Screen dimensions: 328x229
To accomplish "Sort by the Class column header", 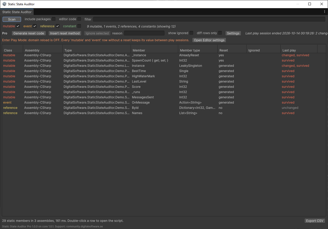I will 12,50.
